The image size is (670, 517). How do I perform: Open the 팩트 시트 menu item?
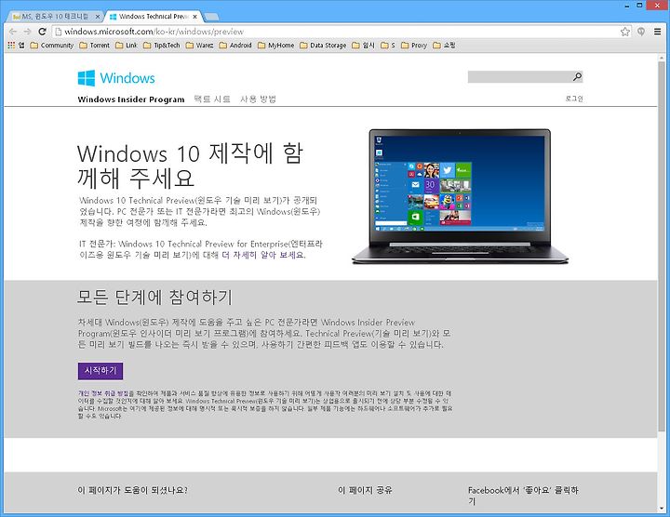click(212, 99)
